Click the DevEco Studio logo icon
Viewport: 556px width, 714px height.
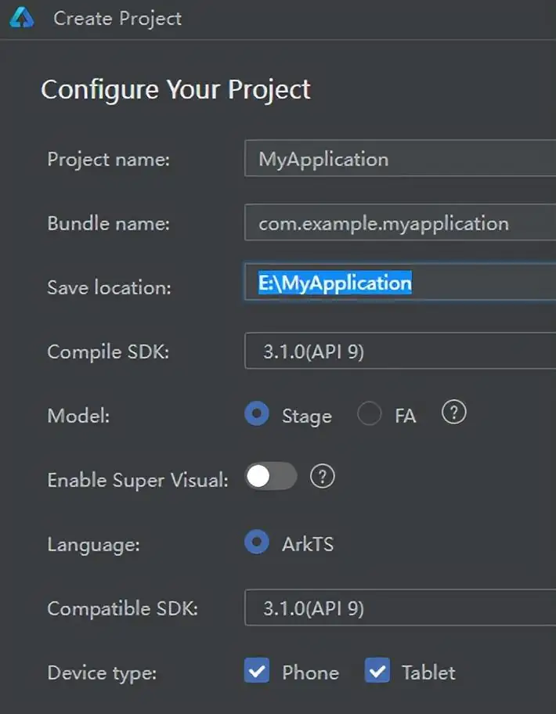[x=22, y=18]
